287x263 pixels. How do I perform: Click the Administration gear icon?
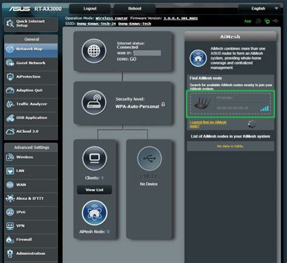pos(10,253)
